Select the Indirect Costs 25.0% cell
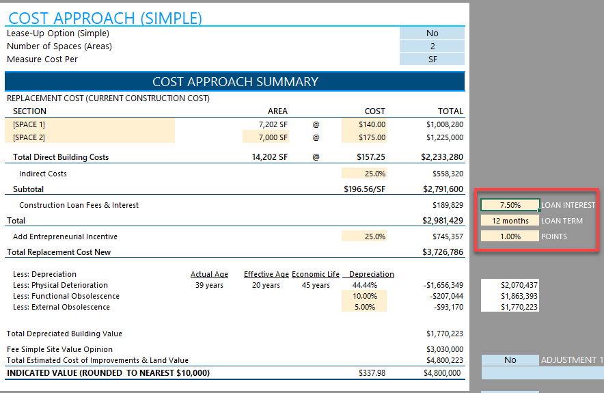The height and width of the screenshot is (393, 604). pyautogui.click(x=364, y=174)
